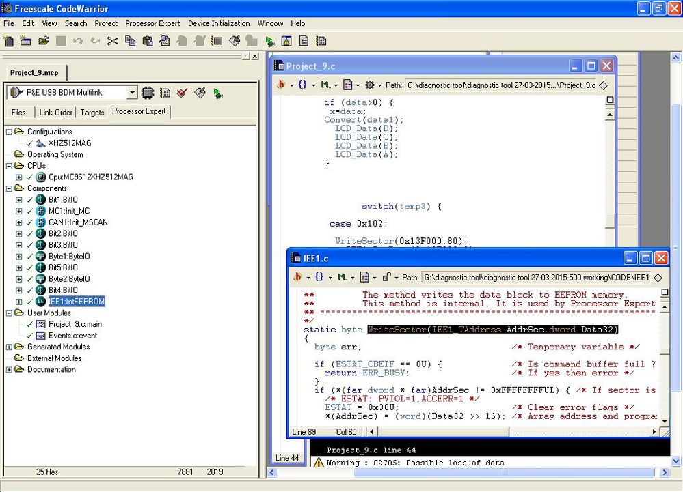Switch to the Link Order tab
Viewport: 683px width, 492px height.
56,112
